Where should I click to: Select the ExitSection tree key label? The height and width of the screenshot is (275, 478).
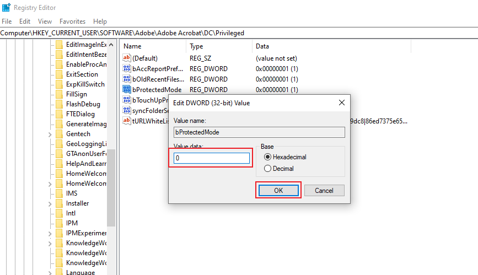click(x=82, y=74)
